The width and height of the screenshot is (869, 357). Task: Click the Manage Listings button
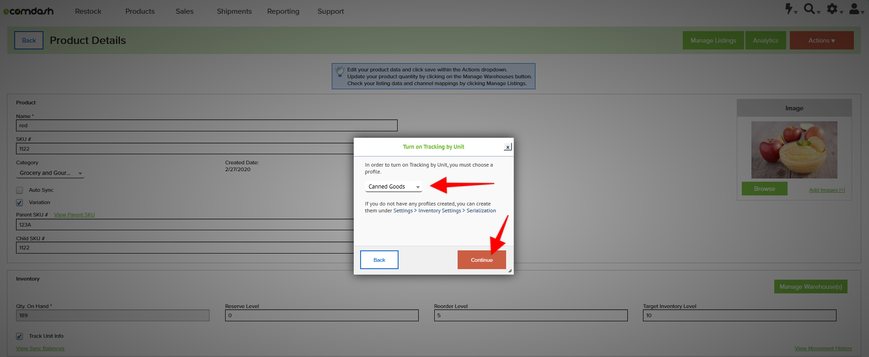pos(713,40)
